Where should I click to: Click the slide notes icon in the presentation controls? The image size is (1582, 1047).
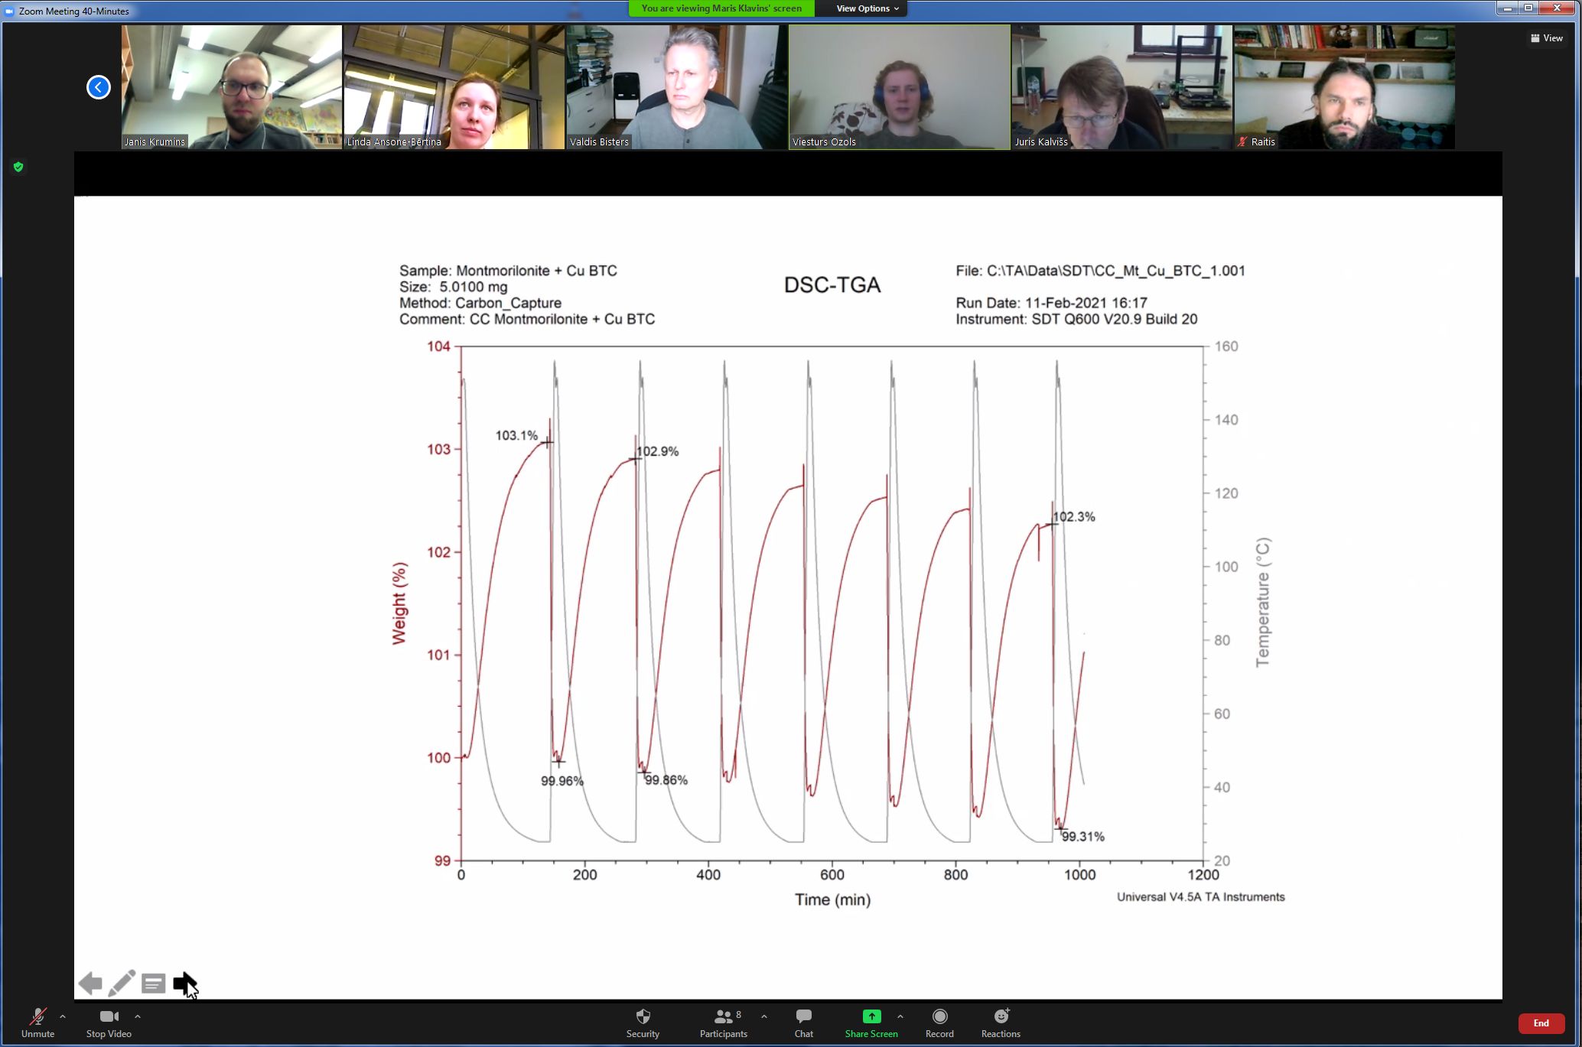pyautogui.click(x=153, y=984)
